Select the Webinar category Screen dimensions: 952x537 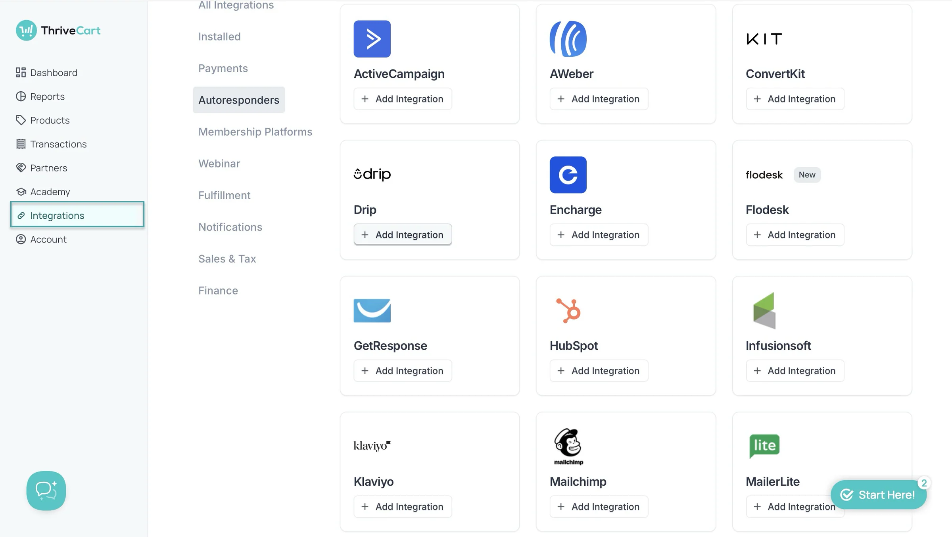[x=219, y=164]
